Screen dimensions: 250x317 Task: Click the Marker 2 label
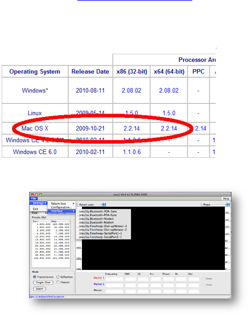pos(99,284)
